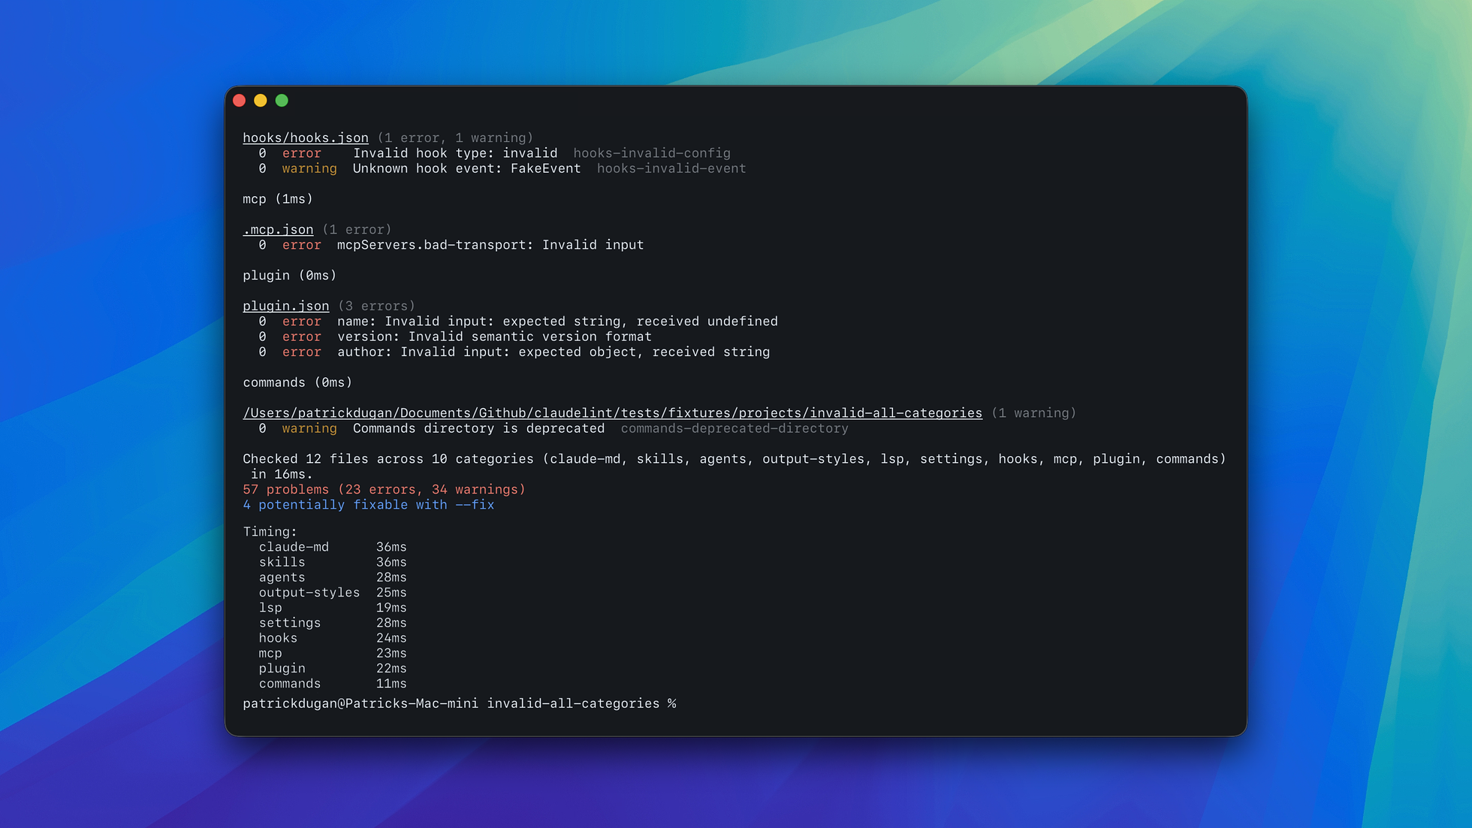
Task: Click the settings 28ms timing row
Action: pyautogui.click(x=333, y=623)
